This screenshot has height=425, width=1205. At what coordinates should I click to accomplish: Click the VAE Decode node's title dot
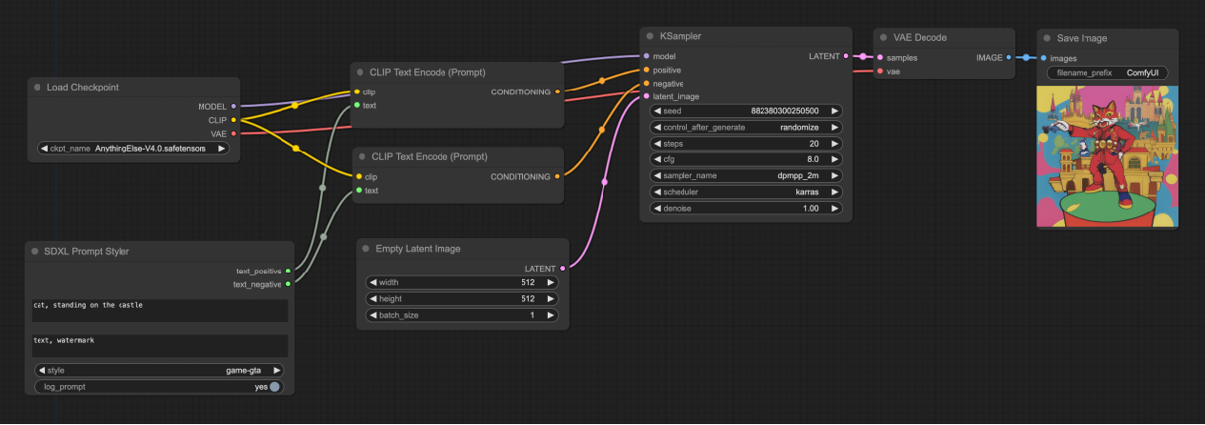pyautogui.click(x=883, y=37)
